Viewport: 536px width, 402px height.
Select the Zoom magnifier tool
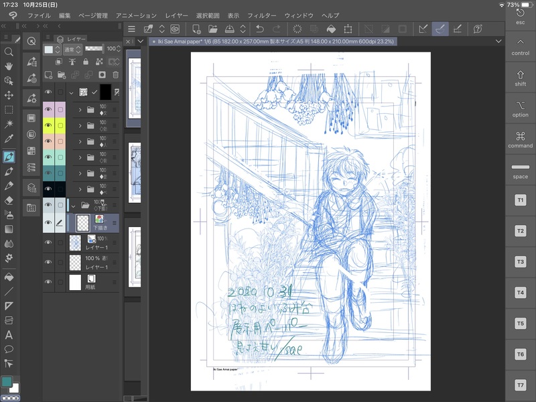point(9,52)
